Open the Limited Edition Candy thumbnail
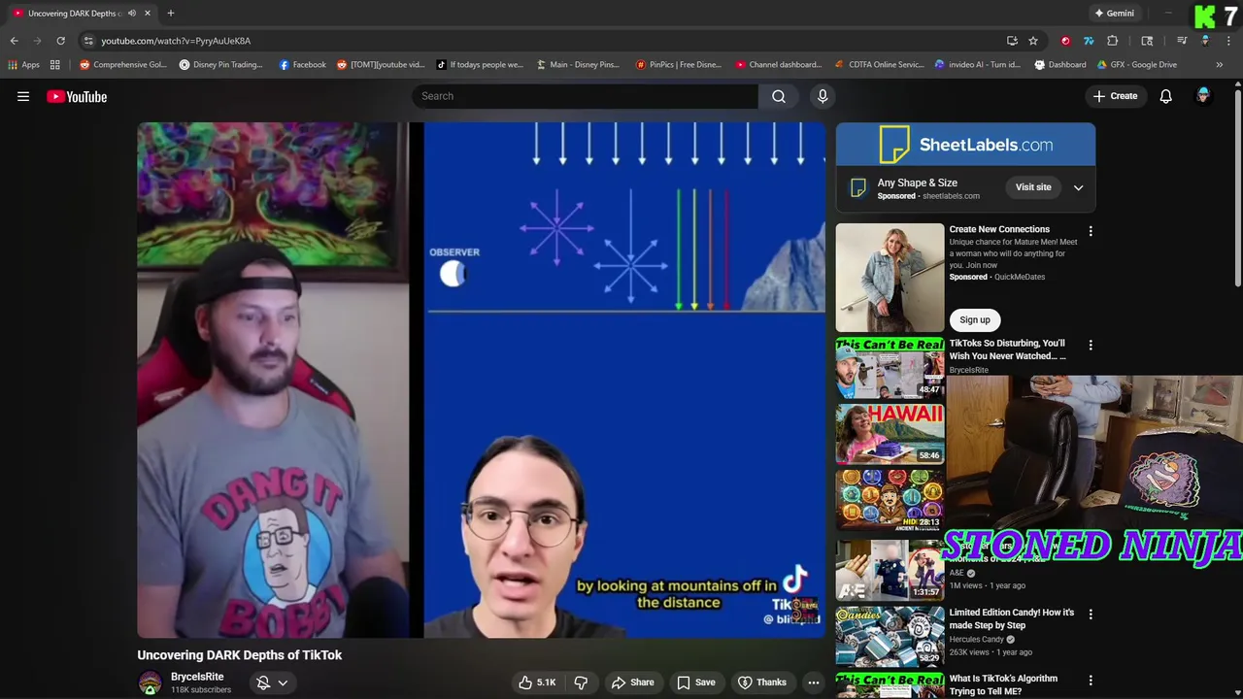This screenshot has width=1243, height=699. tap(890, 636)
